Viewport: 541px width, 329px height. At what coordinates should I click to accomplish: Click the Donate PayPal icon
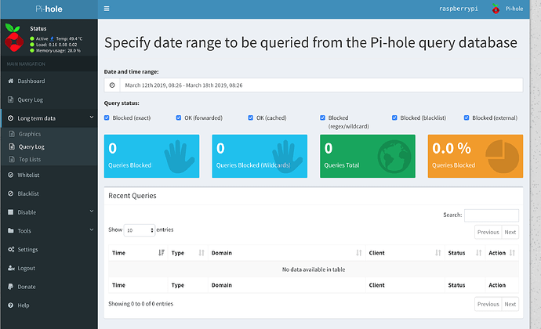pos(10,287)
